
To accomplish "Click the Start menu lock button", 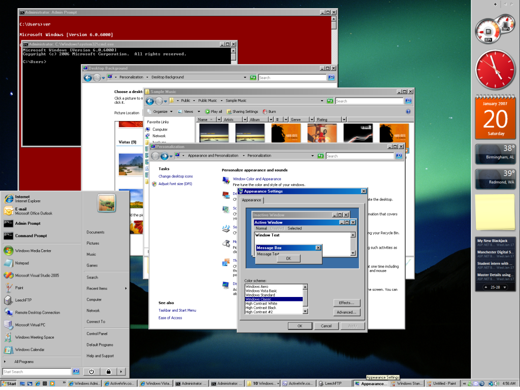I will pos(109,372).
